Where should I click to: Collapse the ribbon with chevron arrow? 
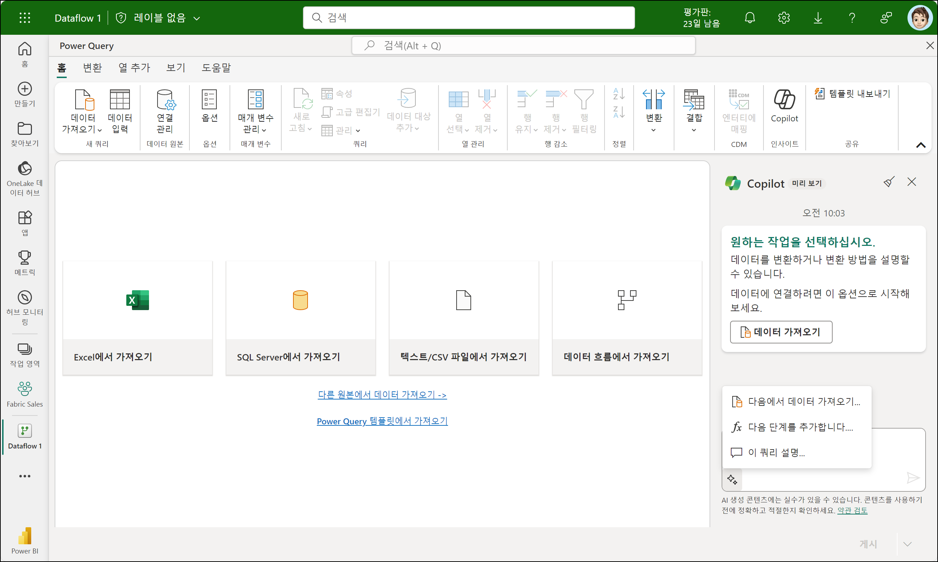pos(921,145)
